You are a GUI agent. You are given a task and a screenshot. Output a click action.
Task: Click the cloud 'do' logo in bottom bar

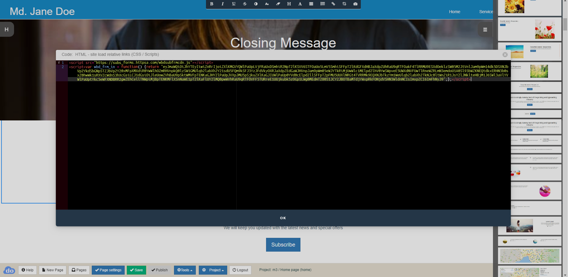tap(9, 270)
